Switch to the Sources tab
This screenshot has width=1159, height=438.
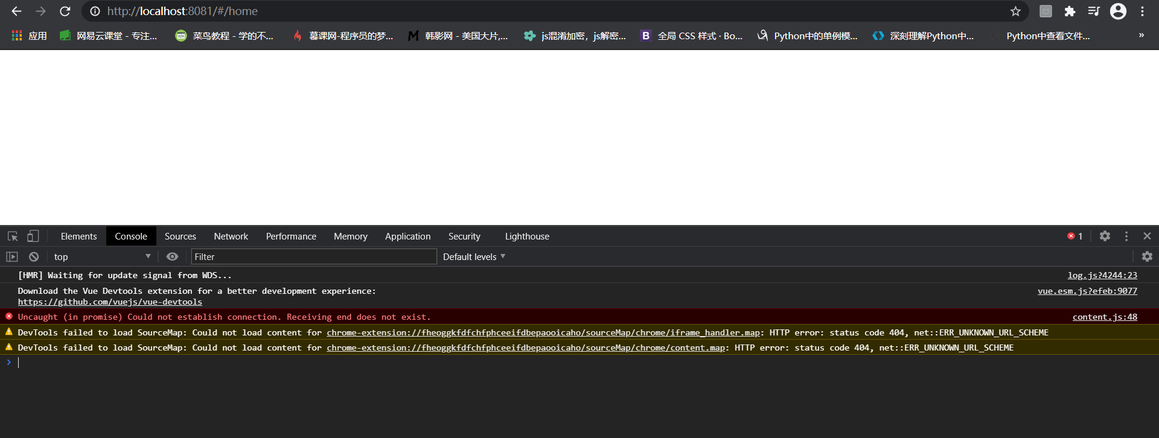coord(180,236)
